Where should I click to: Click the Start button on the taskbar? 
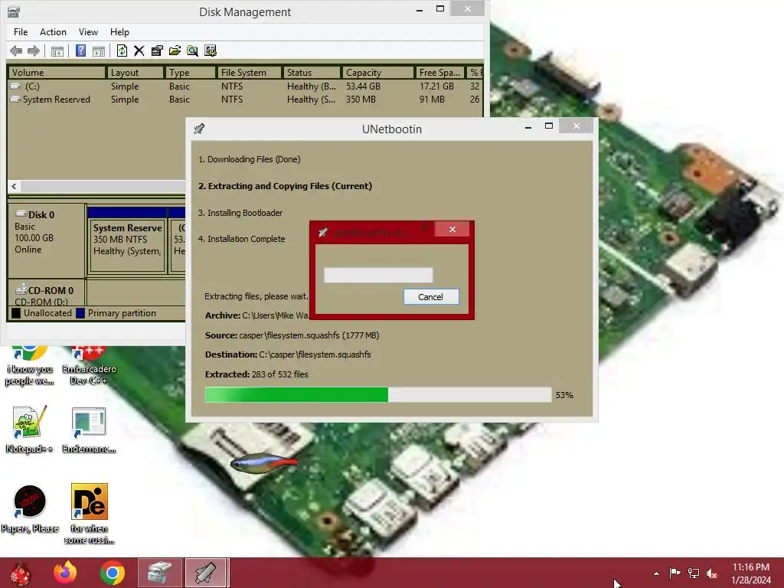[x=20, y=573]
